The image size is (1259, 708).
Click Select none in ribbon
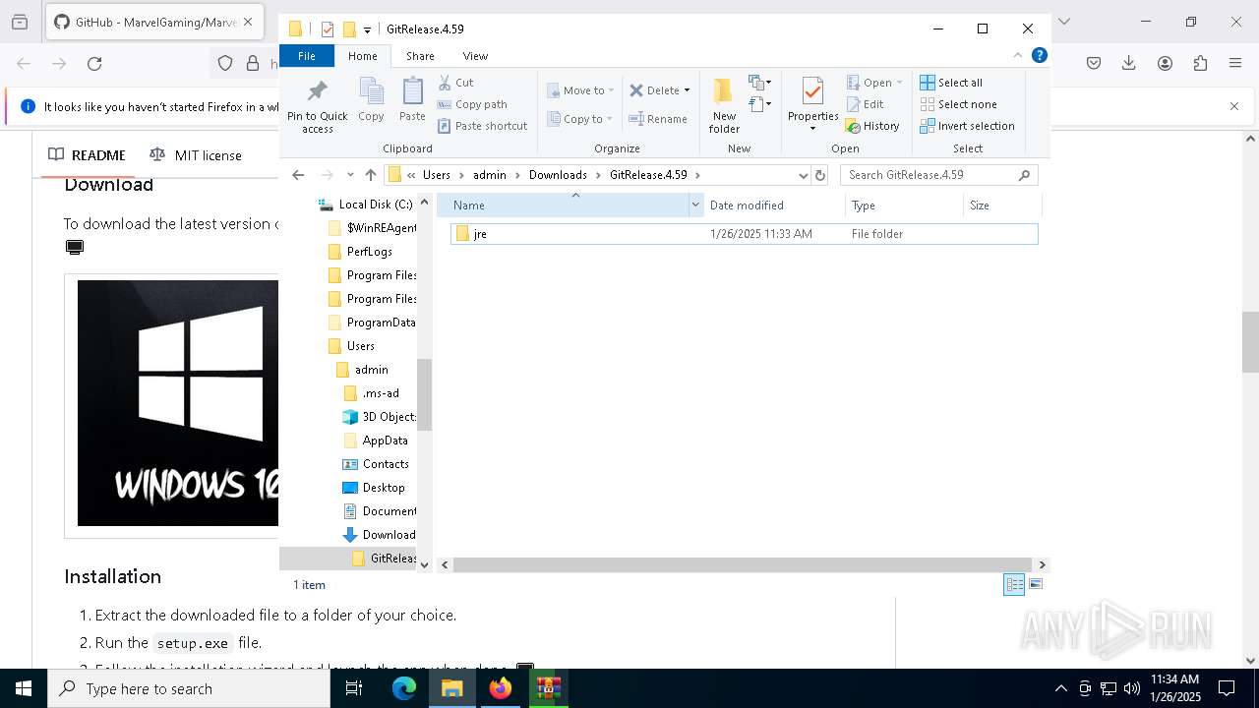(959, 104)
